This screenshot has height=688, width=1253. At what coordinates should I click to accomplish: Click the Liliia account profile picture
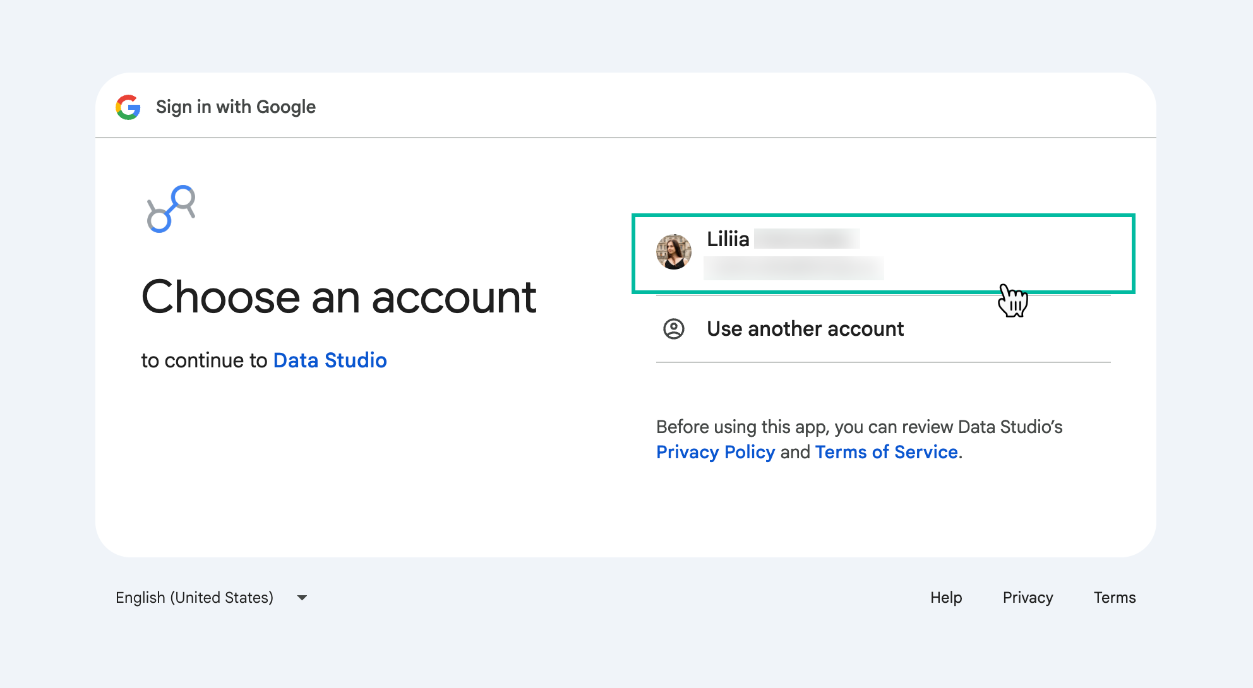tap(674, 252)
